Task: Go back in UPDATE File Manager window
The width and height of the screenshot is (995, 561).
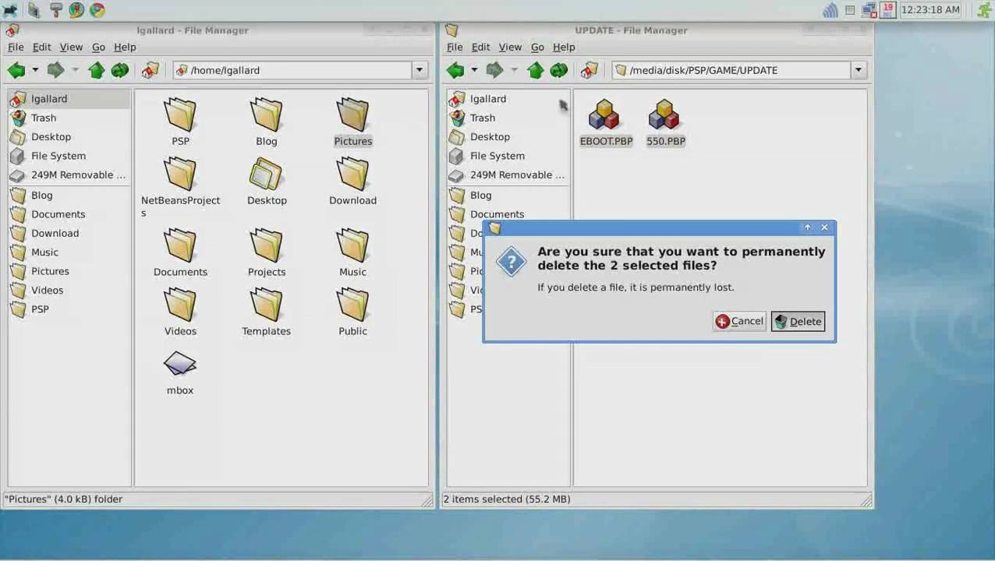Action: point(455,70)
